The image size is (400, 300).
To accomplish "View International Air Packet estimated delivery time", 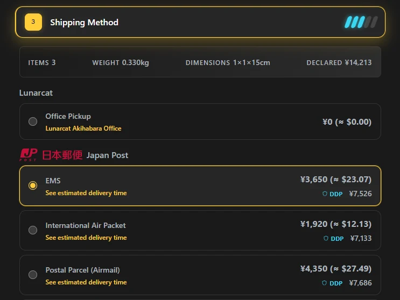I will (x=86, y=238).
